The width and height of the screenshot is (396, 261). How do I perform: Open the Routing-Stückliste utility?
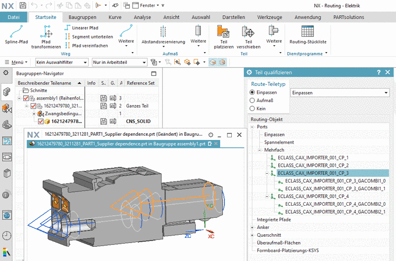pyautogui.click(x=308, y=31)
